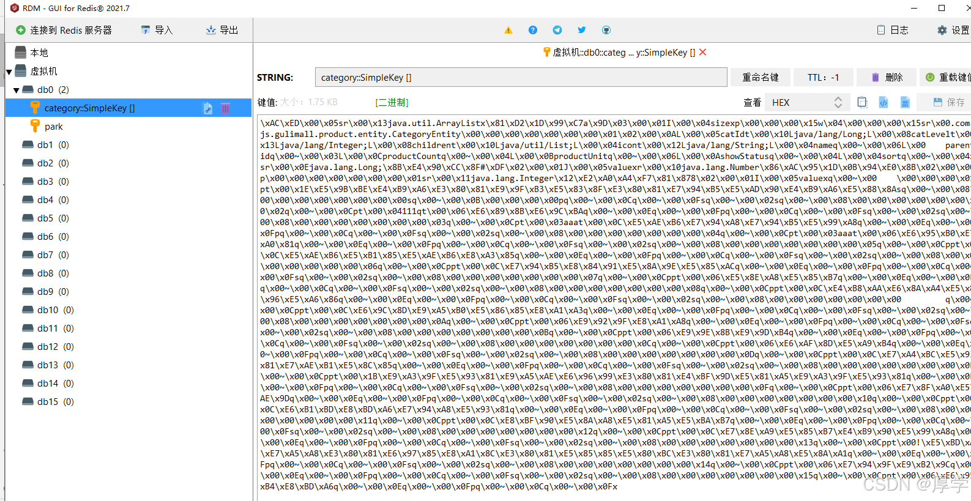Screen dimensions: 971x501
Task: Click the TTL: -1 button
Action: tap(823, 78)
